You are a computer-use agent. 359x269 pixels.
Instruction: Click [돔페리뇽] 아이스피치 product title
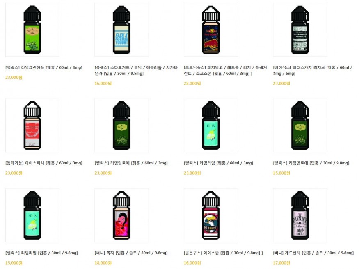click(44, 163)
